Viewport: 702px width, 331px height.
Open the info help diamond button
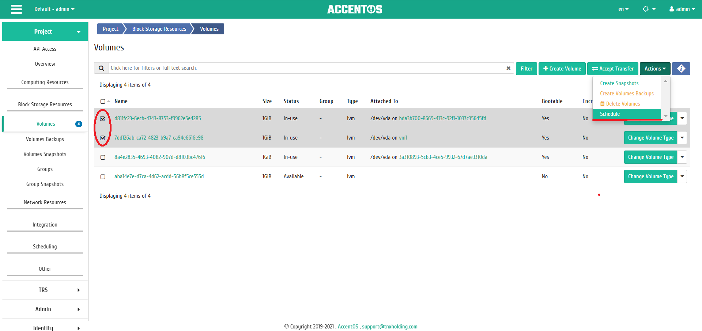681,69
